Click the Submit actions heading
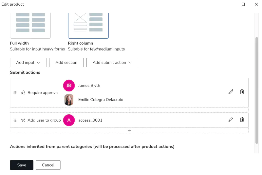 tap(25, 72)
